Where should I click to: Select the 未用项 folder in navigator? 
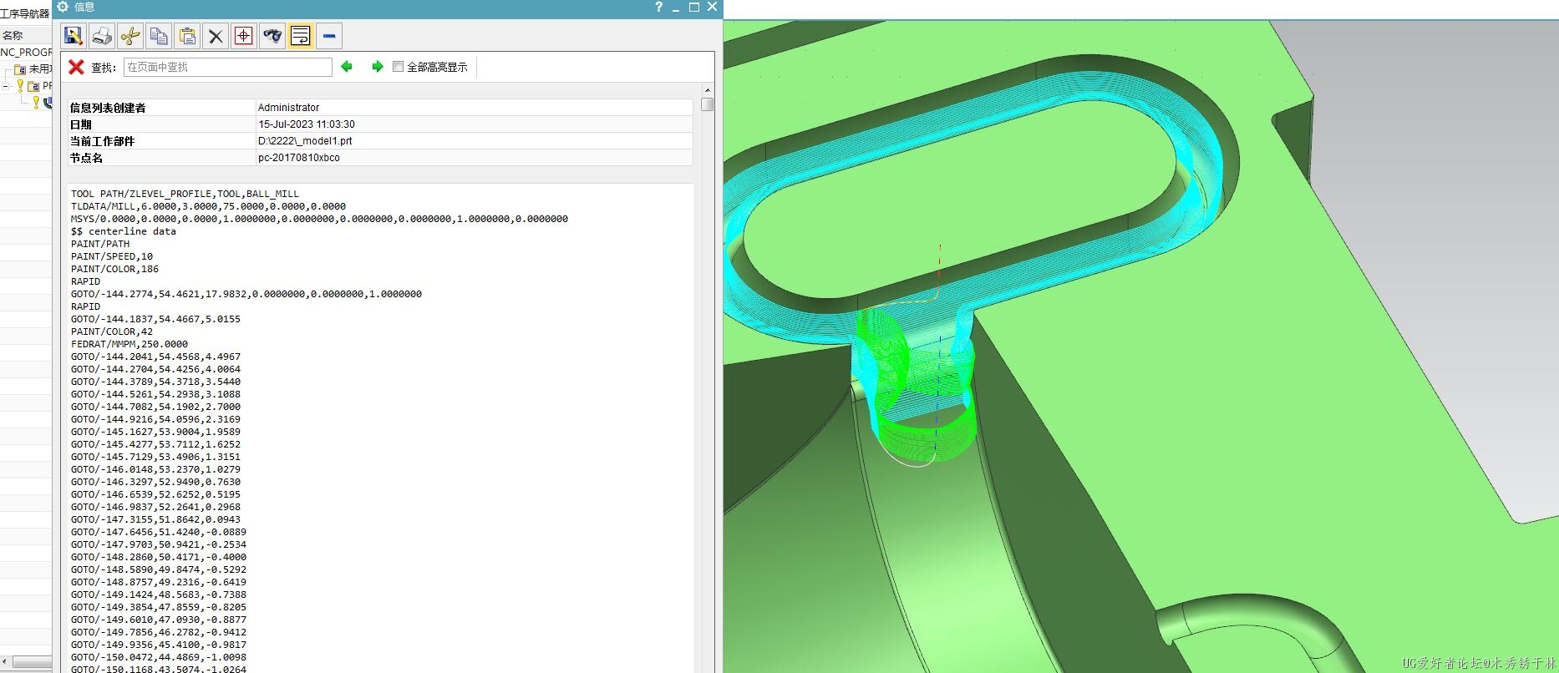pos(33,68)
